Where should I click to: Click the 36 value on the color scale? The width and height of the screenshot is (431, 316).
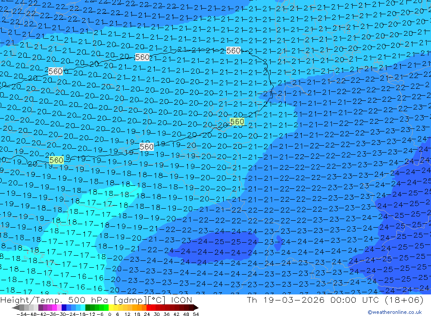click(x=166, y=314)
